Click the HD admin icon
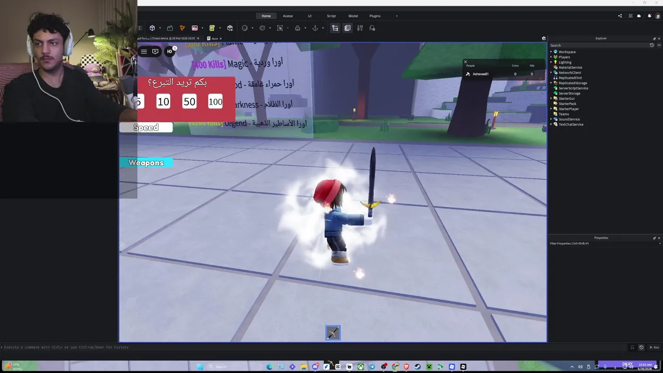 pyautogui.click(x=169, y=51)
